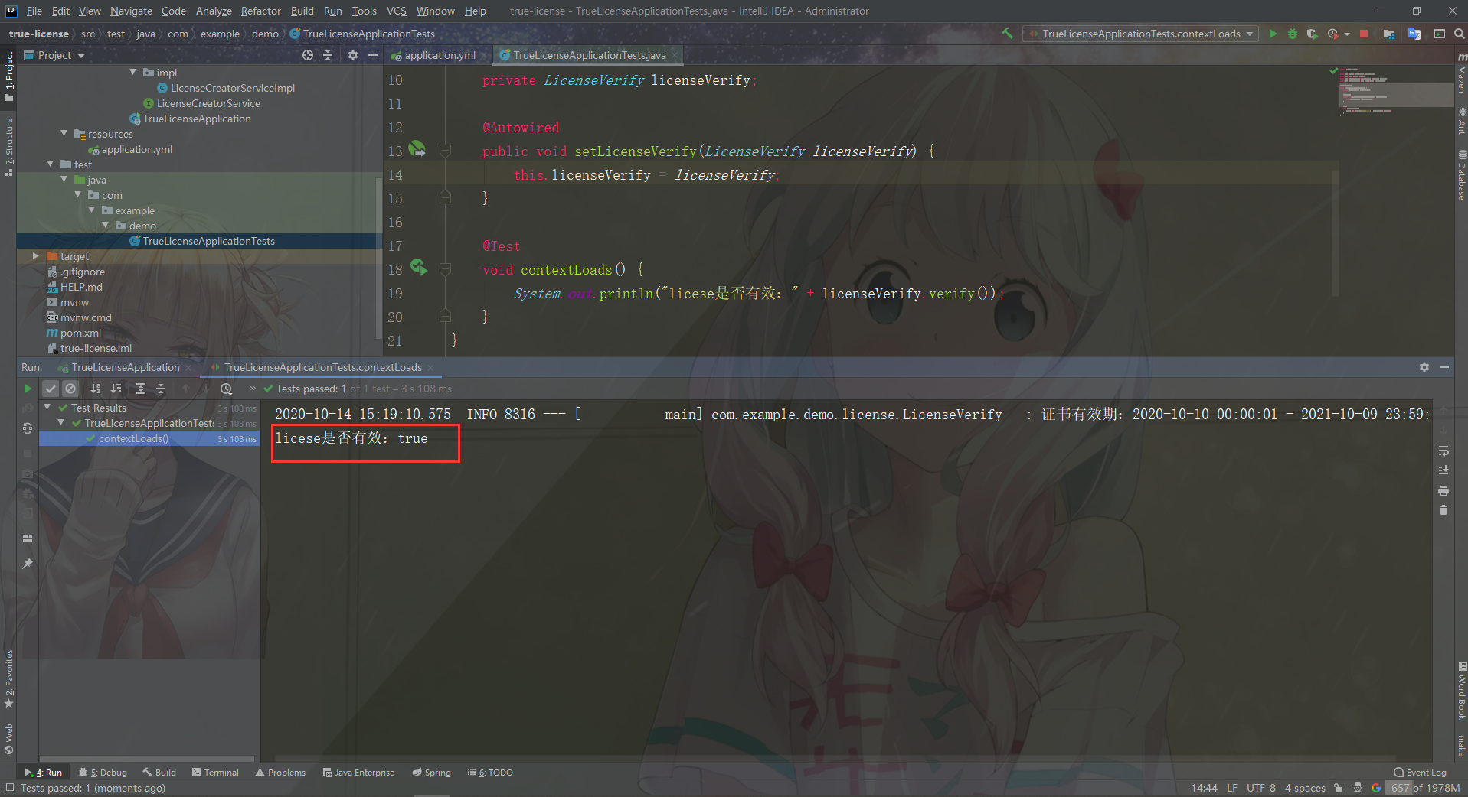Run the contextLoads configuration from top toolbar
Image resolution: width=1468 pixels, height=797 pixels.
point(1273,34)
